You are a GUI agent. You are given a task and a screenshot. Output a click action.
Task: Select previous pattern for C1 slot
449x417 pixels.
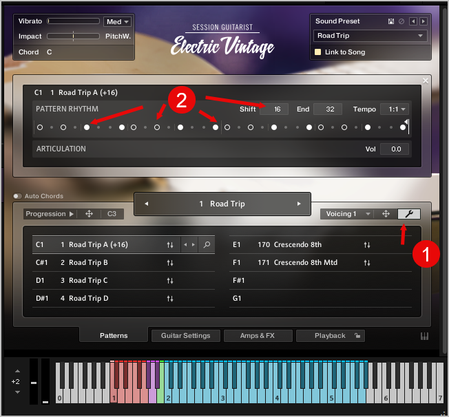click(185, 245)
